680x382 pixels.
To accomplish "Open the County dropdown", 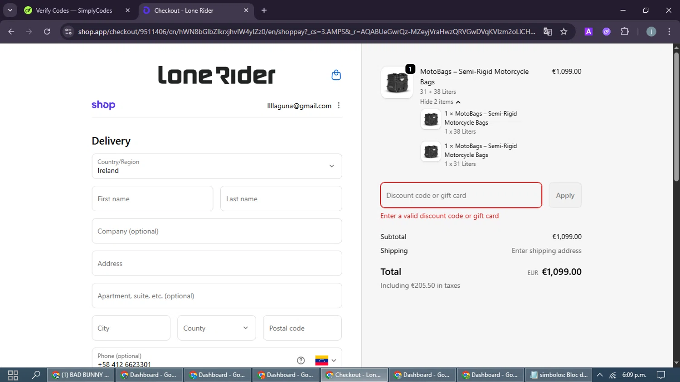I will [217, 328].
